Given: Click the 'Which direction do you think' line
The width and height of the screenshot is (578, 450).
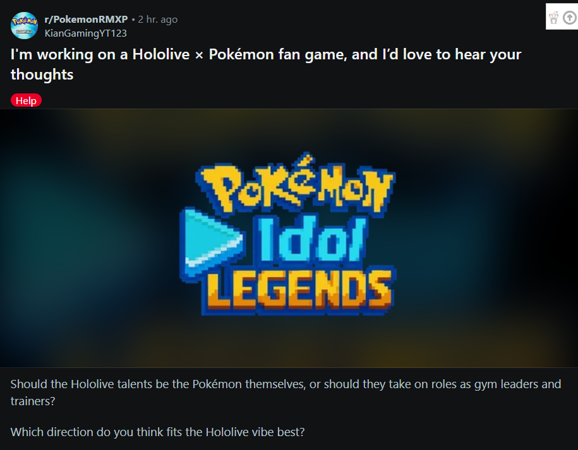Looking at the screenshot, I should pos(157,432).
